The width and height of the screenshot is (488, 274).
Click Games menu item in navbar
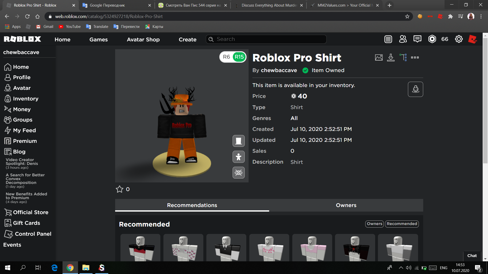[99, 39]
